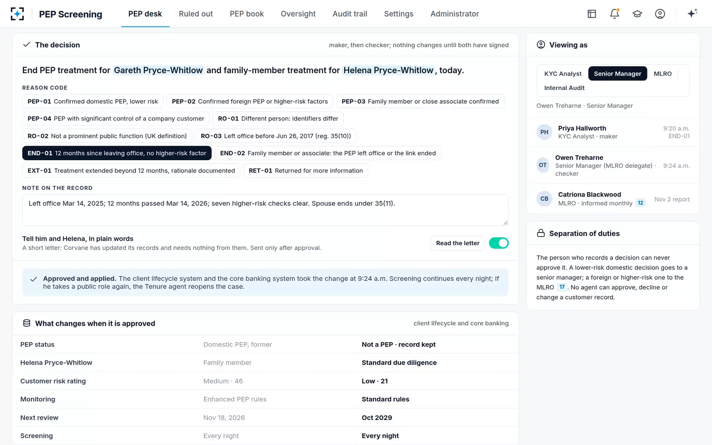This screenshot has width=712, height=445.
Task: Select reason code END-02 Family member or associate
Action: coord(328,153)
